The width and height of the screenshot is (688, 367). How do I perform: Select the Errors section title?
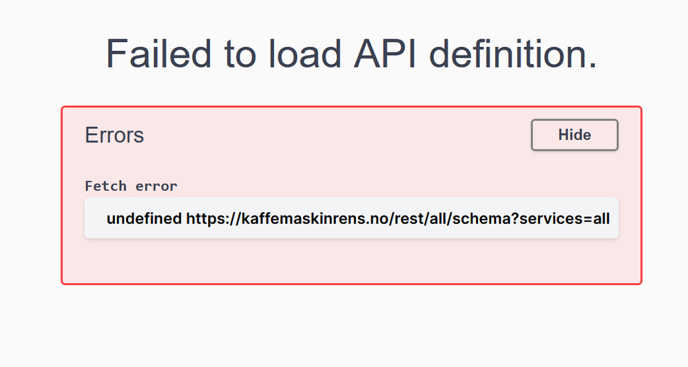pos(114,135)
